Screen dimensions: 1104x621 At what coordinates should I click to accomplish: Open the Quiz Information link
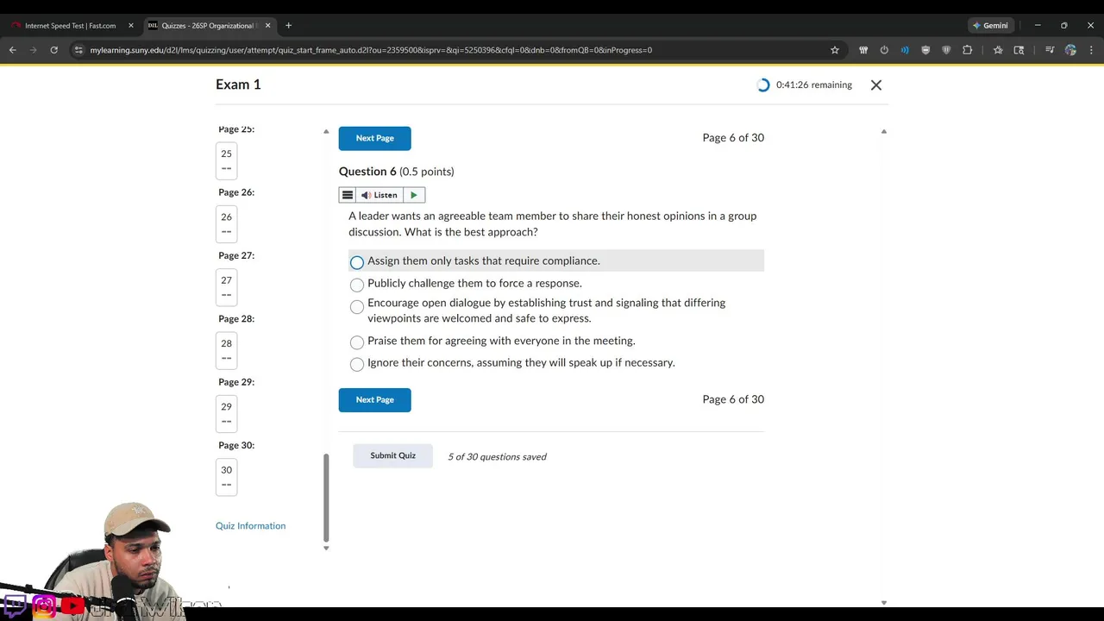[x=250, y=526]
